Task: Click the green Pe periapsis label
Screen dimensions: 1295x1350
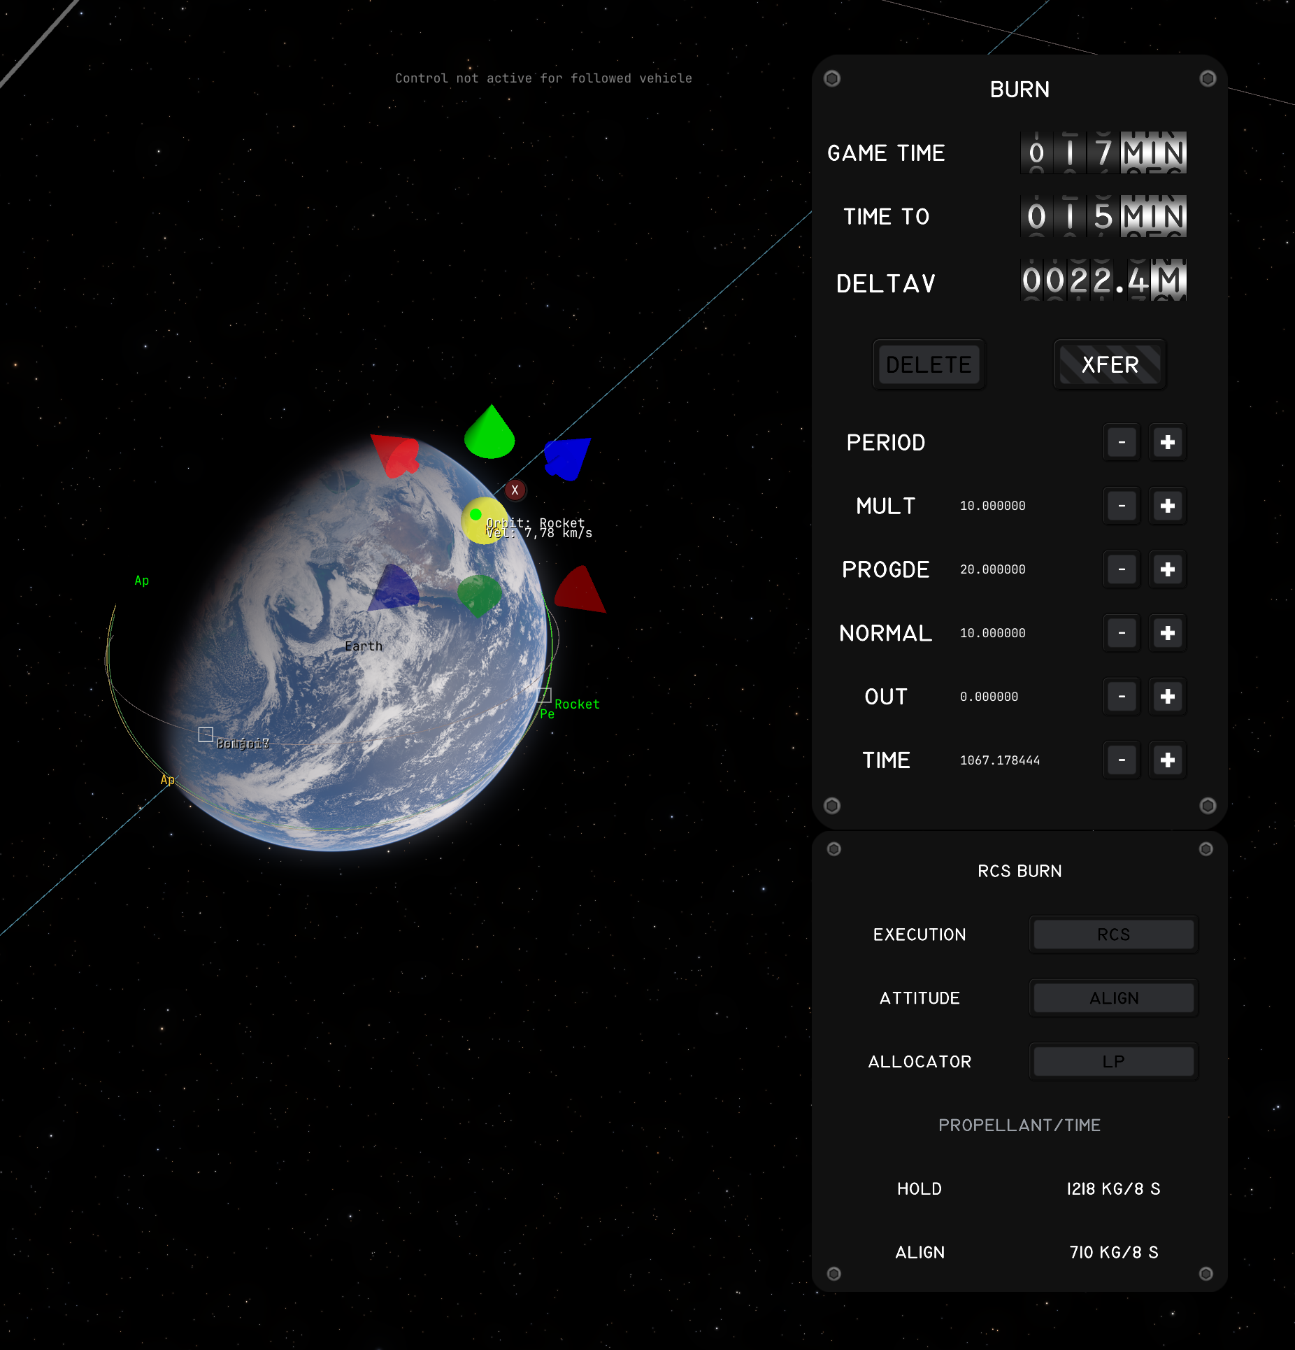Action: tap(547, 714)
